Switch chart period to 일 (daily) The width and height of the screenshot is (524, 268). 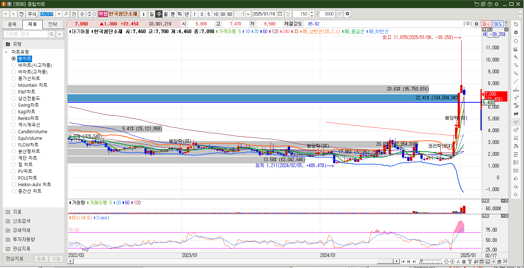(151, 14)
